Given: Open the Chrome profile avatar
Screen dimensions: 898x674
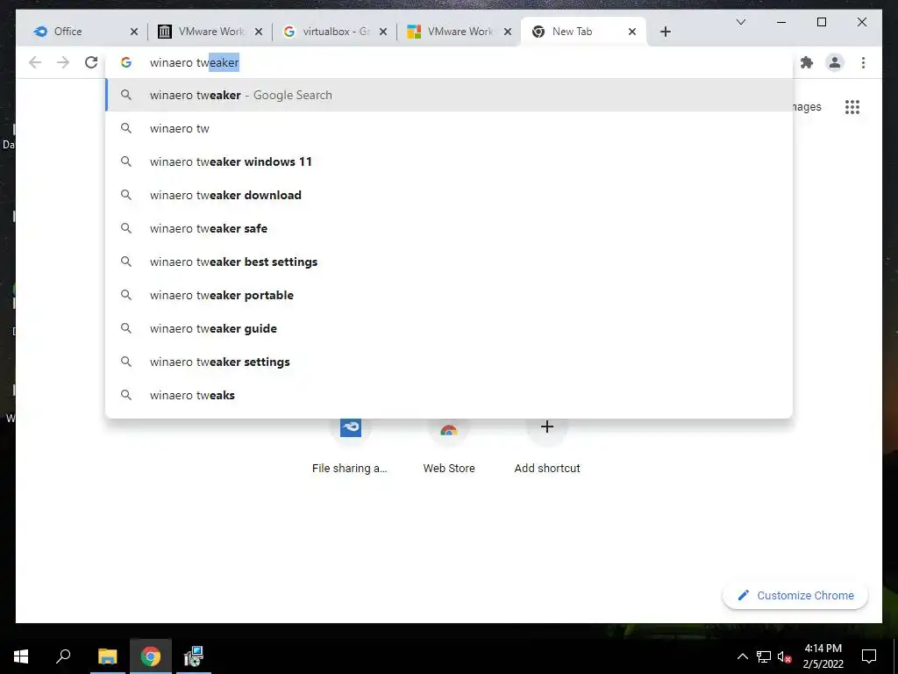Looking at the screenshot, I should tap(835, 62).
